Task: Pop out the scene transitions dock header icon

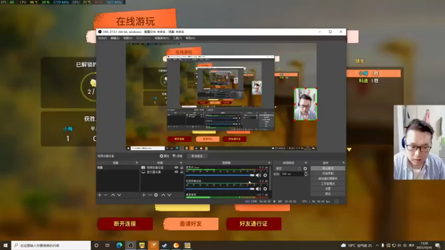Action: [306, 163]
